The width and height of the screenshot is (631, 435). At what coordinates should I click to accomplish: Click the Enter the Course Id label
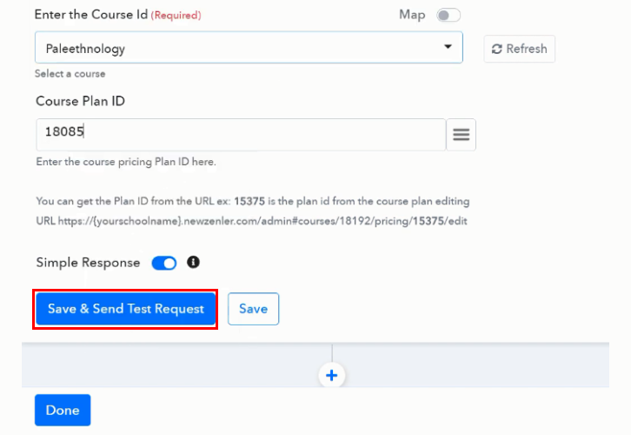pos(91,15)
